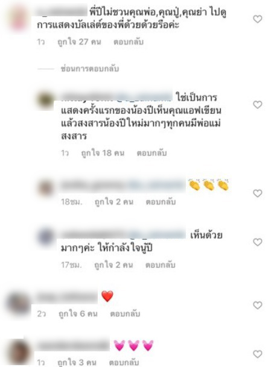277x367 pixels.
Task: Open the red-heart commenter's avatar
Action: (x=19, y=304)
